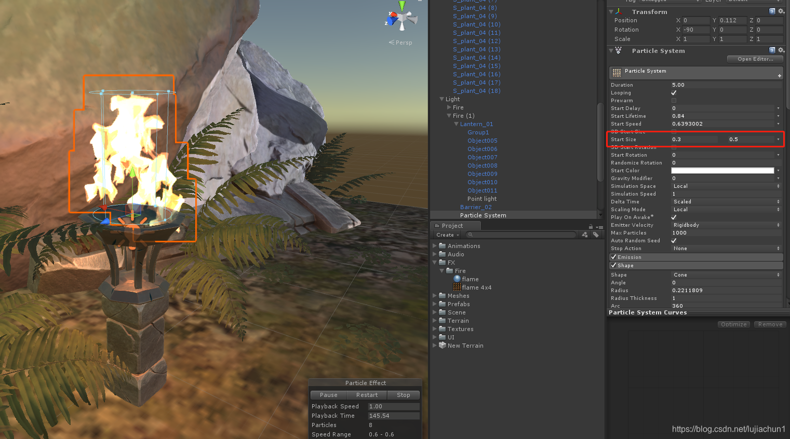Image resolution: width=790 pixels, height=439 pixels.
Task: Select Point light in Hierarchy
Action: [482, 199]
